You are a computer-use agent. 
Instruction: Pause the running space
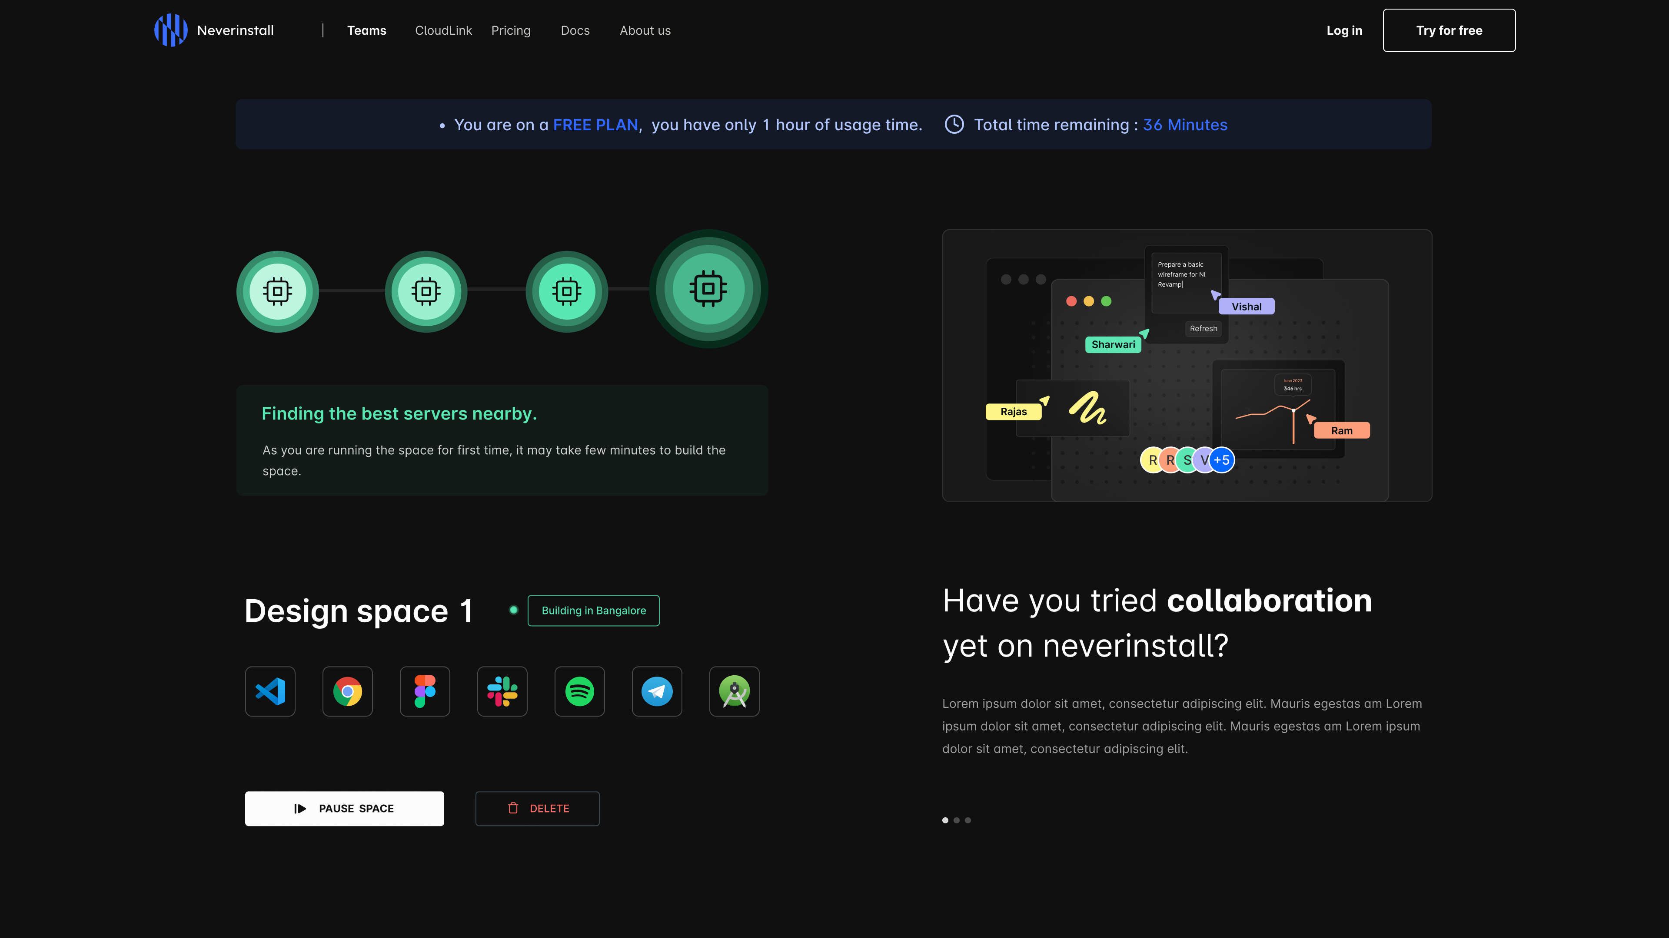344,808
